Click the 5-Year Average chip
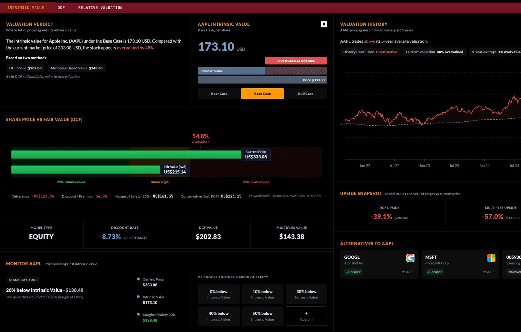 pyautogui.click(x=496, y=52)
